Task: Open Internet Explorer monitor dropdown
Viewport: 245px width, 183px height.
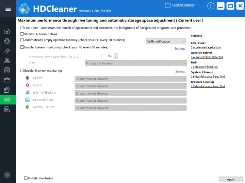Action: 131,93
